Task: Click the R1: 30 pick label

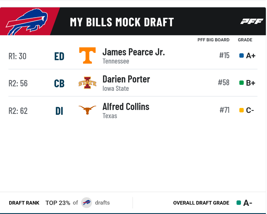Action: (x=17, y=56)
